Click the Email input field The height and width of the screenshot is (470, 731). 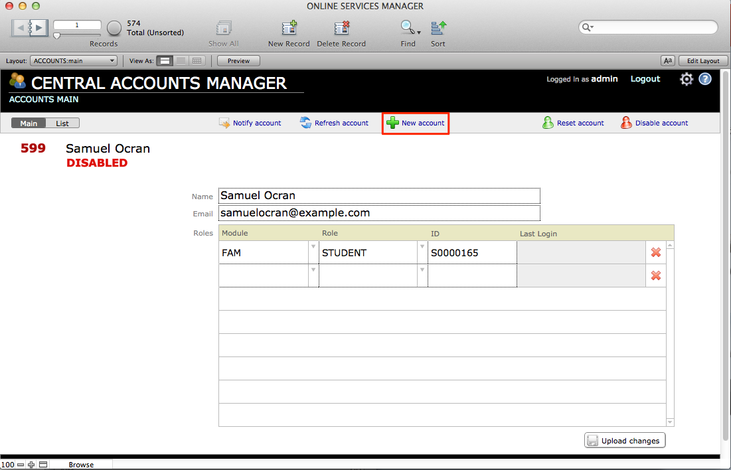click(x=379, y=213)
